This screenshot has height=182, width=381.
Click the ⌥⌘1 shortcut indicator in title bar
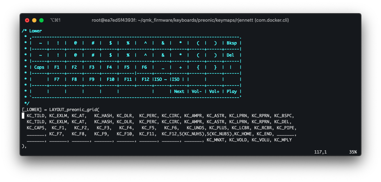[x=55, y=20]
